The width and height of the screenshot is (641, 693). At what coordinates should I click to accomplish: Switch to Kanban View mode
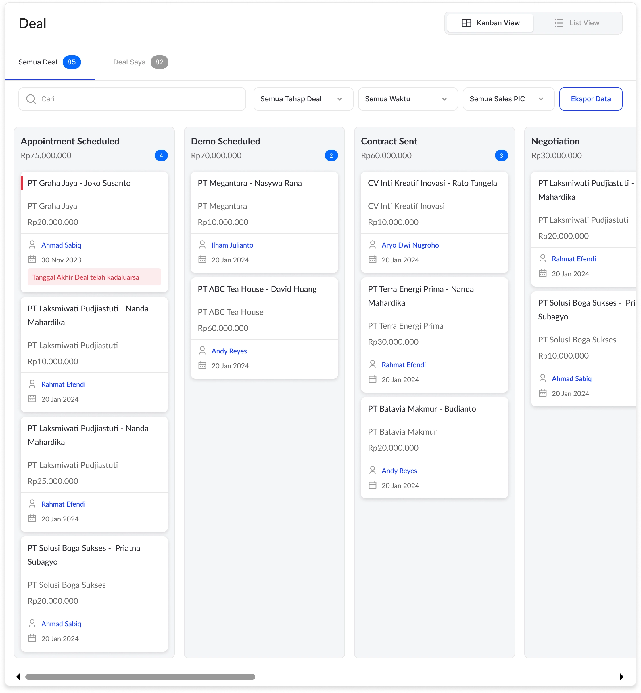[x=490, y=23]
